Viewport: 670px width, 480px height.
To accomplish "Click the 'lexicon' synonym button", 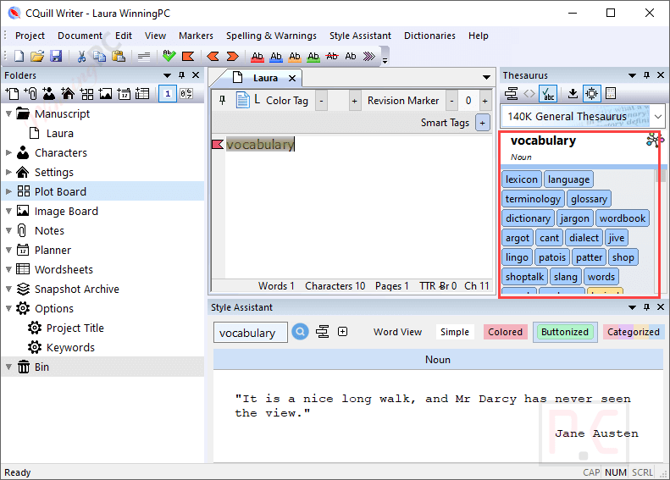I will (x=521, y=179).
